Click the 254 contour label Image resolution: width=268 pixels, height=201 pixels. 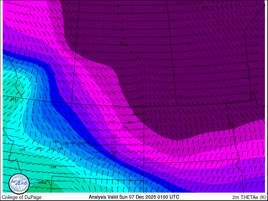point(189,44)
